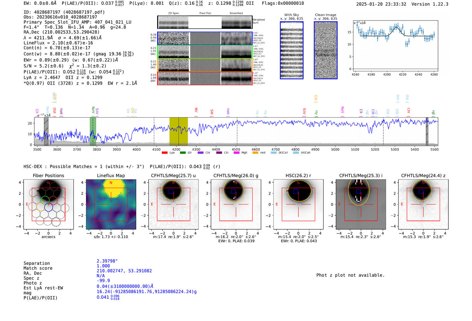
Task: Click the zoomed emission line fit plot
Action: (x=395, y=46)
